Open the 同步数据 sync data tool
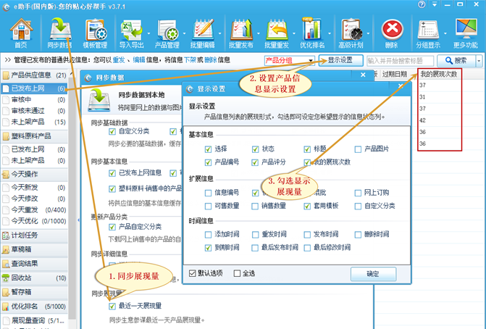486x329 pixels. (x=57, y=30)
